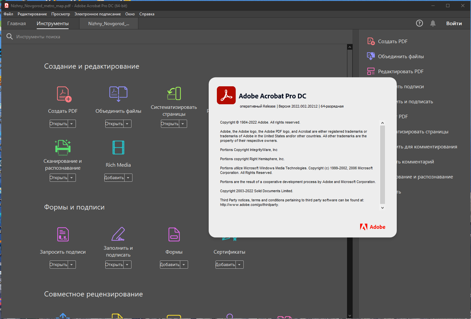Switch to the Главная tab
The image size is (471, 319).
[x=16, y=24]
